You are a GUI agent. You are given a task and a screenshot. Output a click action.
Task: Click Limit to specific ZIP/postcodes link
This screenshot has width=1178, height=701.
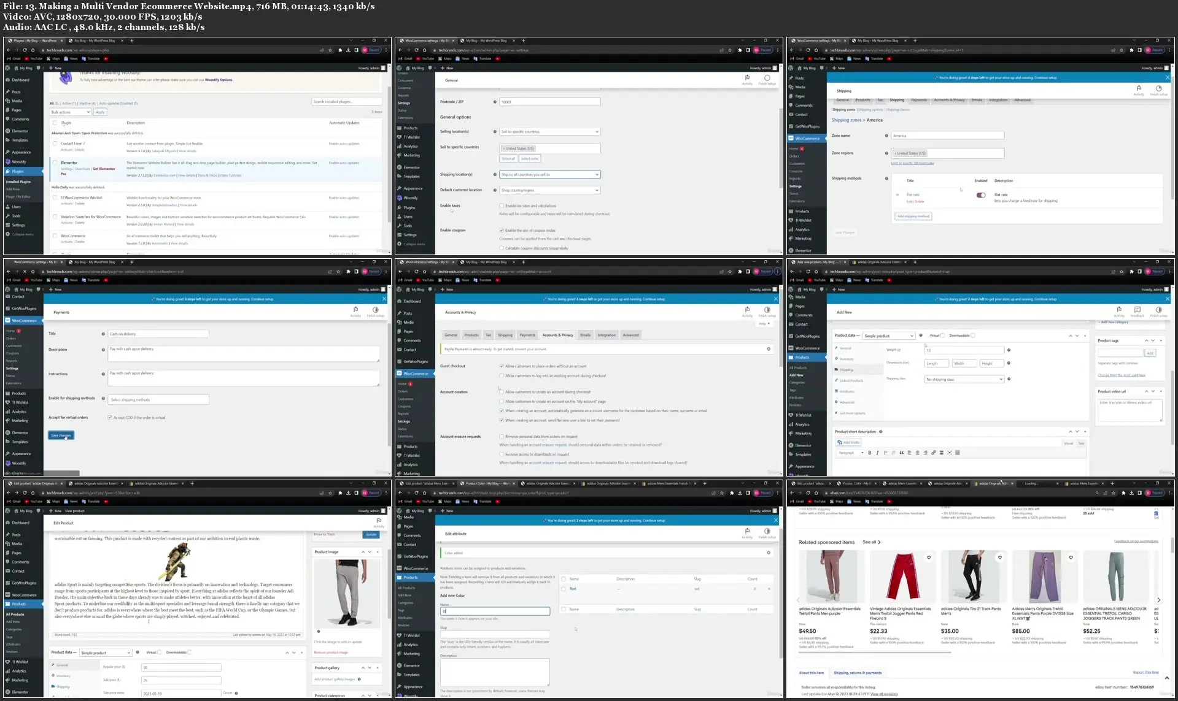(x=912, y=163)
